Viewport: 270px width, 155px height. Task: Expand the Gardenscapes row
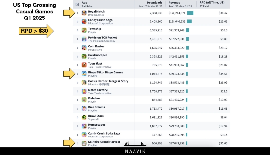77,57
